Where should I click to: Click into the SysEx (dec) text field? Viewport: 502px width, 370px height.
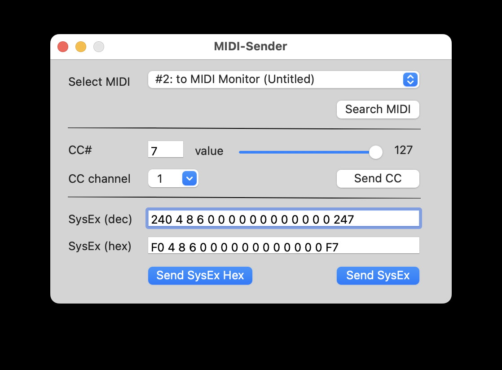pyautogui.click(x=283, y=219)
